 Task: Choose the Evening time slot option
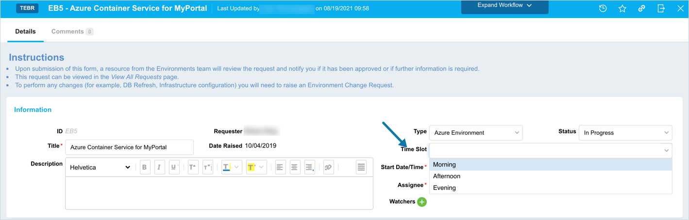pos(444,188)
